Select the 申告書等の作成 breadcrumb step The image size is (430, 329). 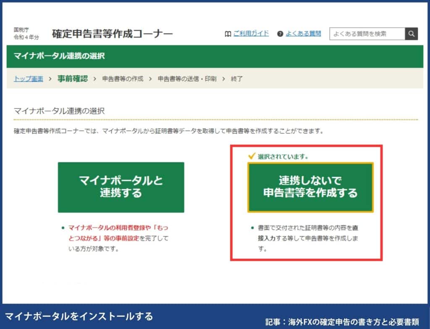pos(123,79)
